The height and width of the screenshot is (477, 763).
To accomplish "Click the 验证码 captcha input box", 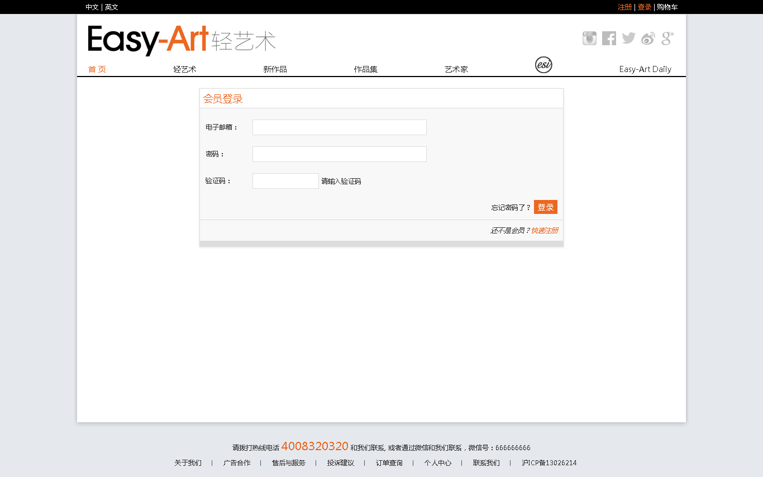I will pos(285,181).
